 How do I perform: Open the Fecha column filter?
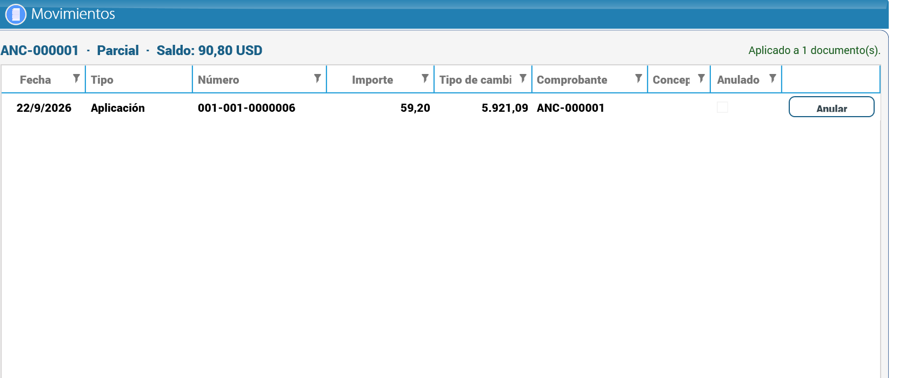[x=76, y=79]
